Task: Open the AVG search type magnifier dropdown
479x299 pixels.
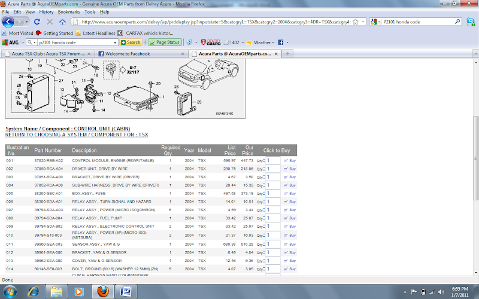Action: pyautogui.click(x=32, y=42)
